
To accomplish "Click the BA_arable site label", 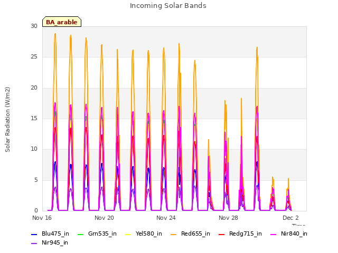I will [x=62, y=22].
